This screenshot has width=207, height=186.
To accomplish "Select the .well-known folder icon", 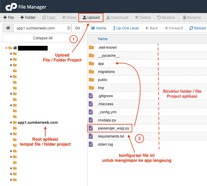I will tap(91, 47).
